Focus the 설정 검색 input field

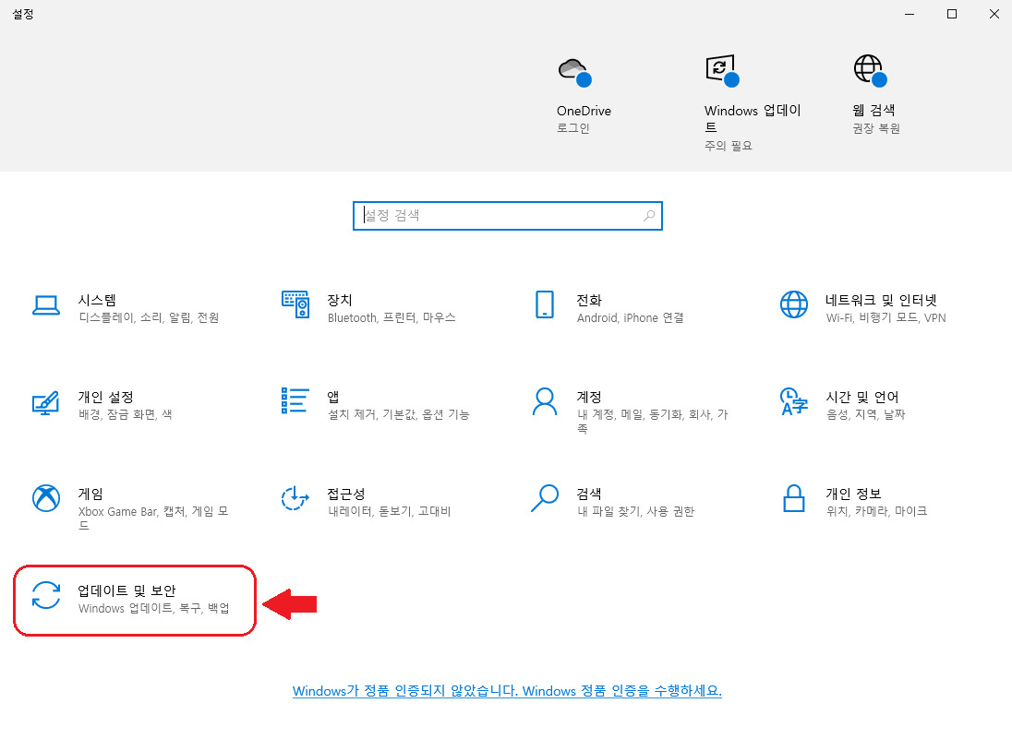(507, 215)
